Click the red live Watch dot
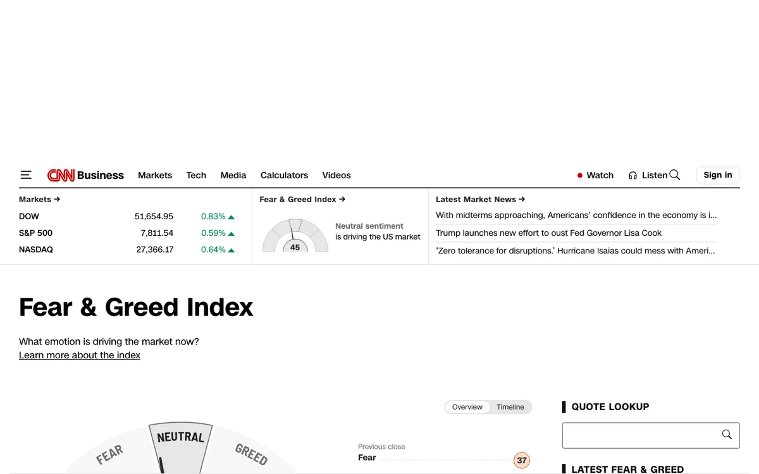 pos(579,176)
